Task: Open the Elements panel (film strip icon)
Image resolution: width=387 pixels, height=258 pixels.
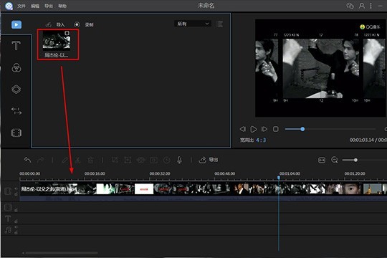Action: click(x=16, y=133)
